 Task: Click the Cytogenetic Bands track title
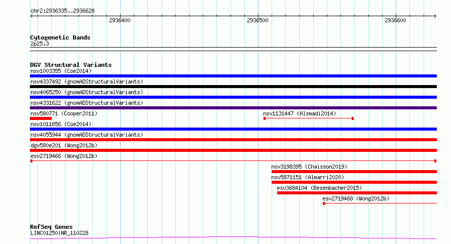pyautogui.click(x=60, y=37)
